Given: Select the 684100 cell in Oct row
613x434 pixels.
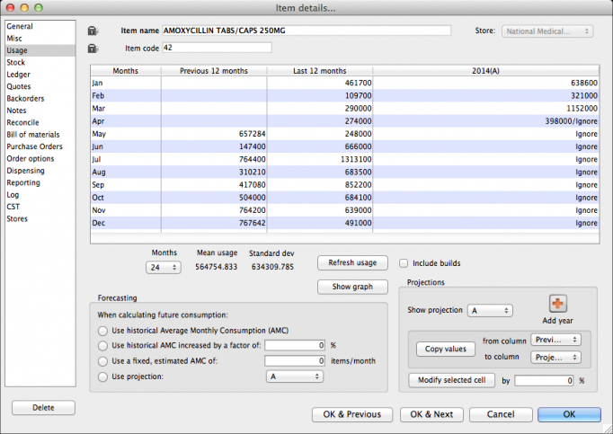Looking at the screenshot, I should pyautogui.click(x=320, y=198).
